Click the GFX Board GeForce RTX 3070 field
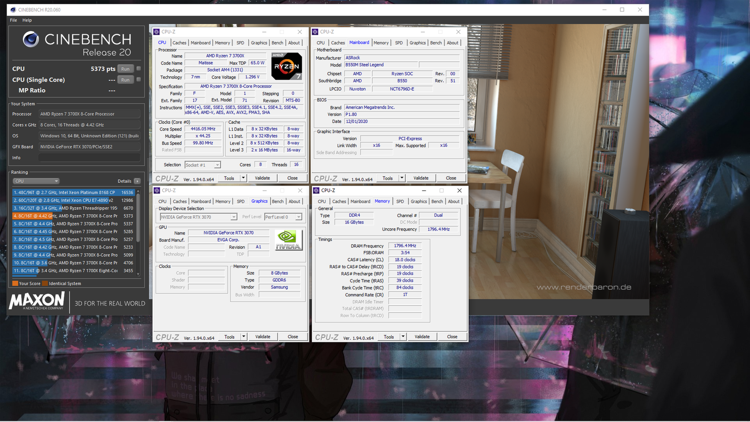 89,147
